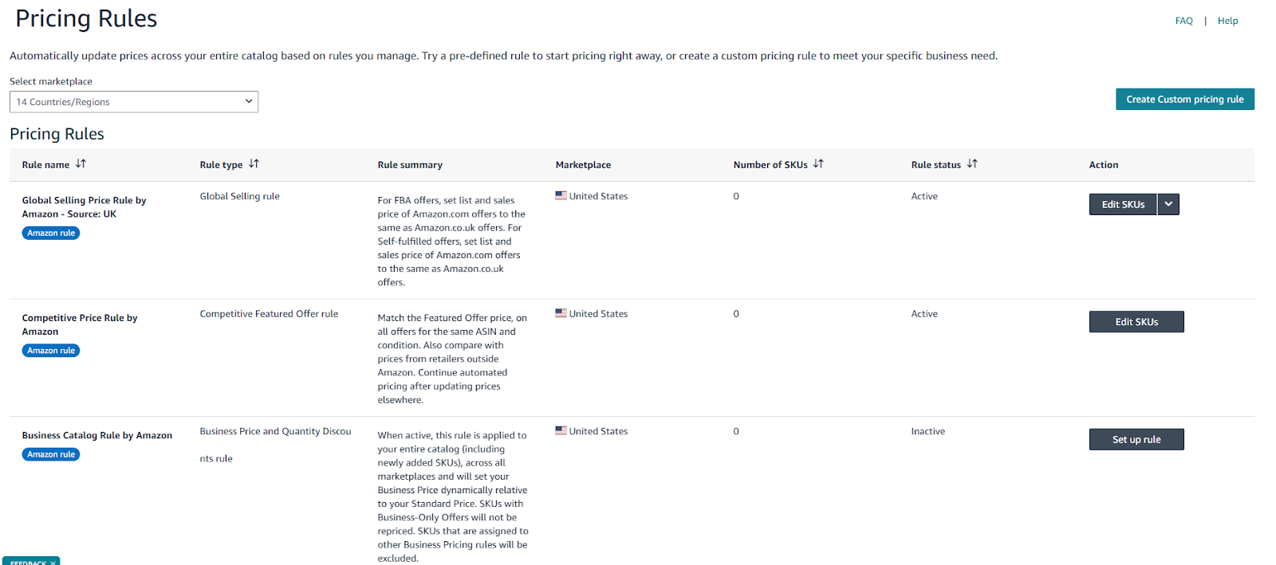This screenshot has height=565, width=1276.
Task: Click the Create Custom pricing rule button
Action: tap(1184, 99)
